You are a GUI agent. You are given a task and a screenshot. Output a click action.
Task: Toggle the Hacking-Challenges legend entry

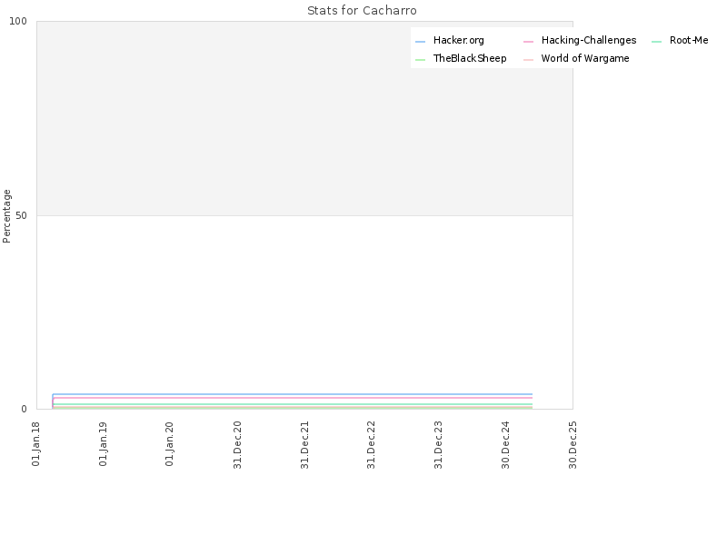pyautogui.click(x=580, y=41)
